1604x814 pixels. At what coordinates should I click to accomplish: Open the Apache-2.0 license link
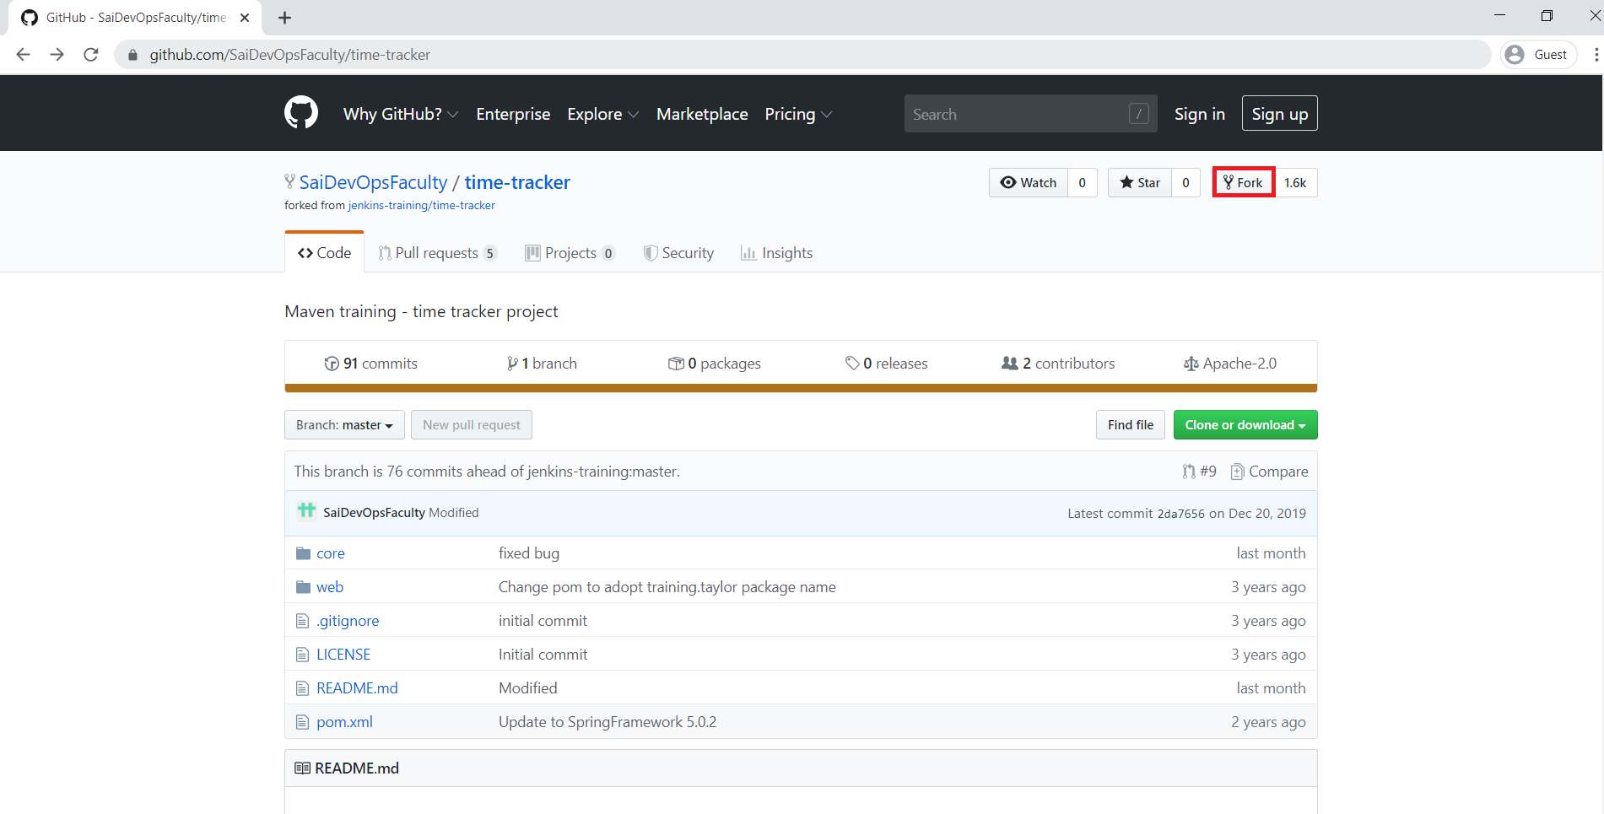[x=1230, y=364]
